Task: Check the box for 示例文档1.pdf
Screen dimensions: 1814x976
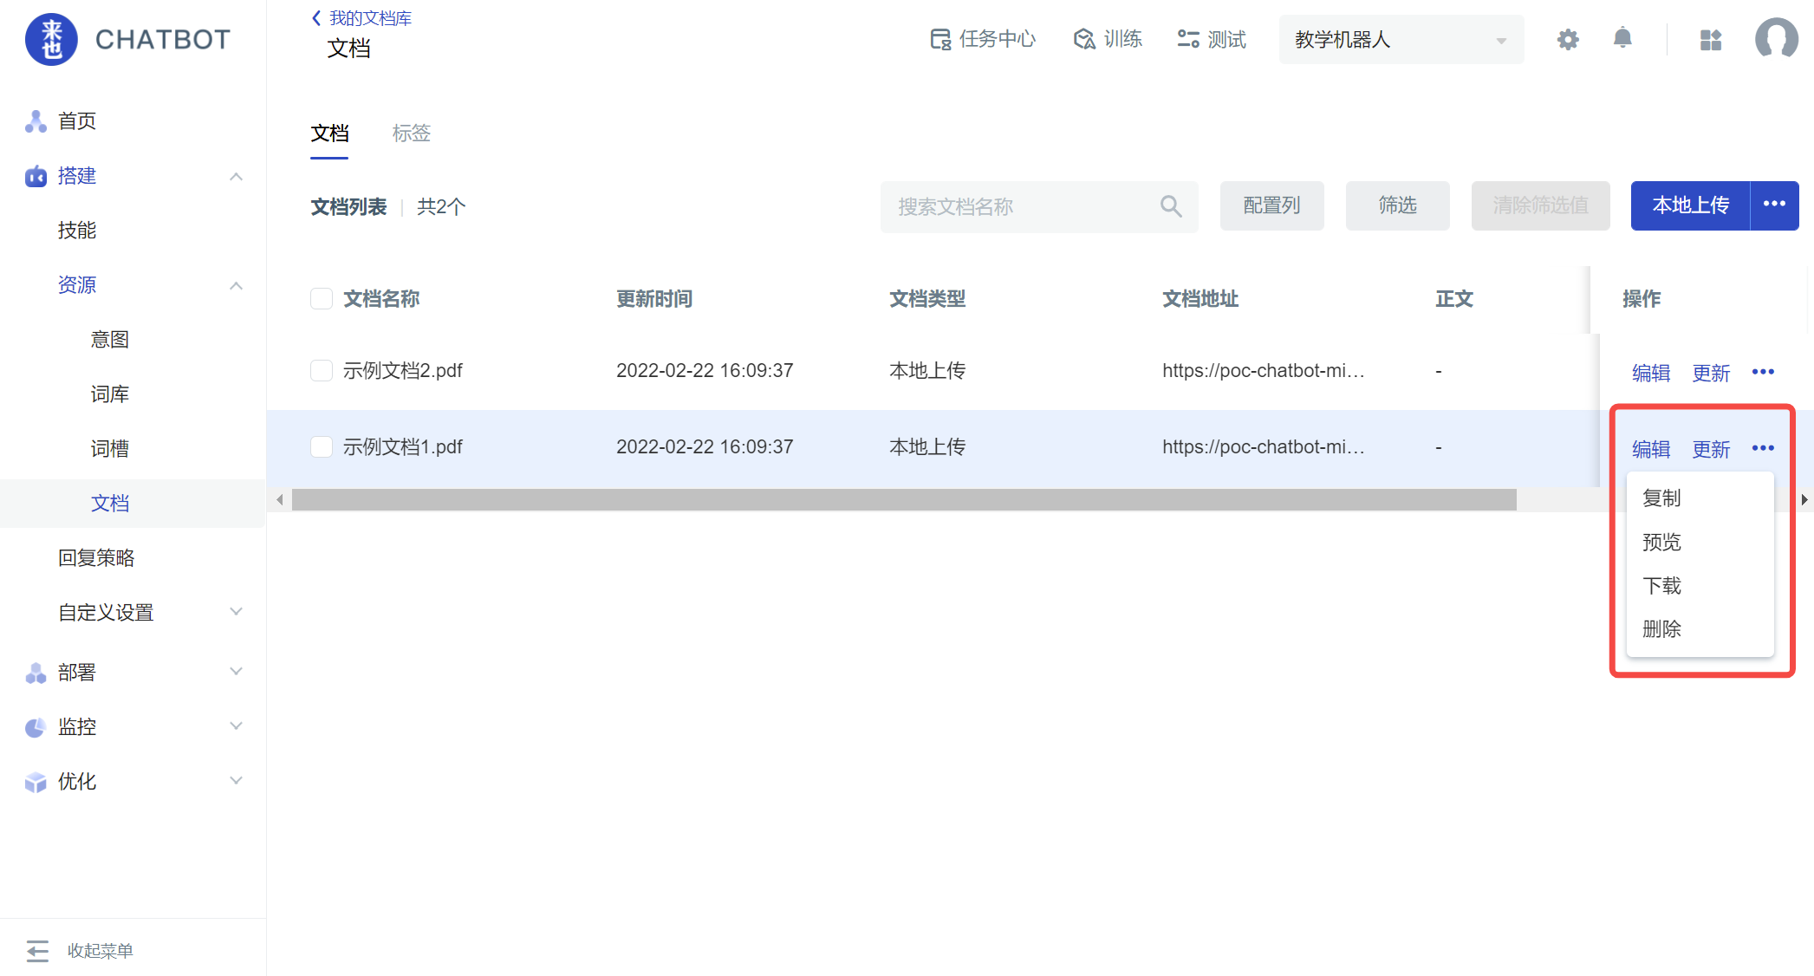Action: pos(322,447)
